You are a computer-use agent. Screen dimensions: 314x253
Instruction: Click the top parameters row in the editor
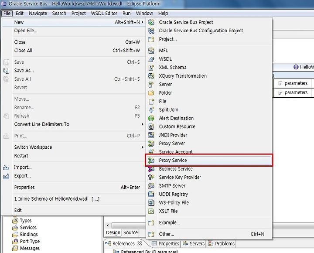pyautogui.click(x=292, y=83)
